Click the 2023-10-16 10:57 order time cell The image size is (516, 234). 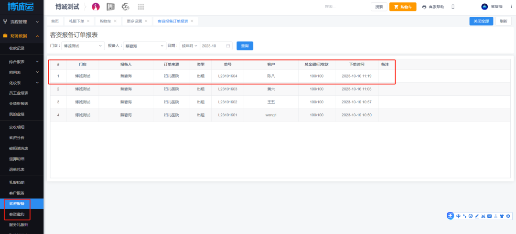pos(357,102)
